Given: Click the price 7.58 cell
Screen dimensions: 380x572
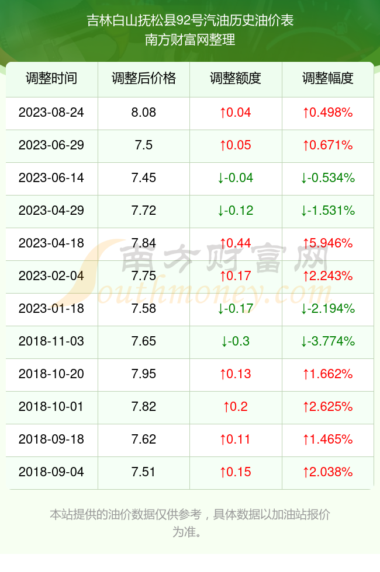Looking at the screenshot, I should (x=144, y=309).
